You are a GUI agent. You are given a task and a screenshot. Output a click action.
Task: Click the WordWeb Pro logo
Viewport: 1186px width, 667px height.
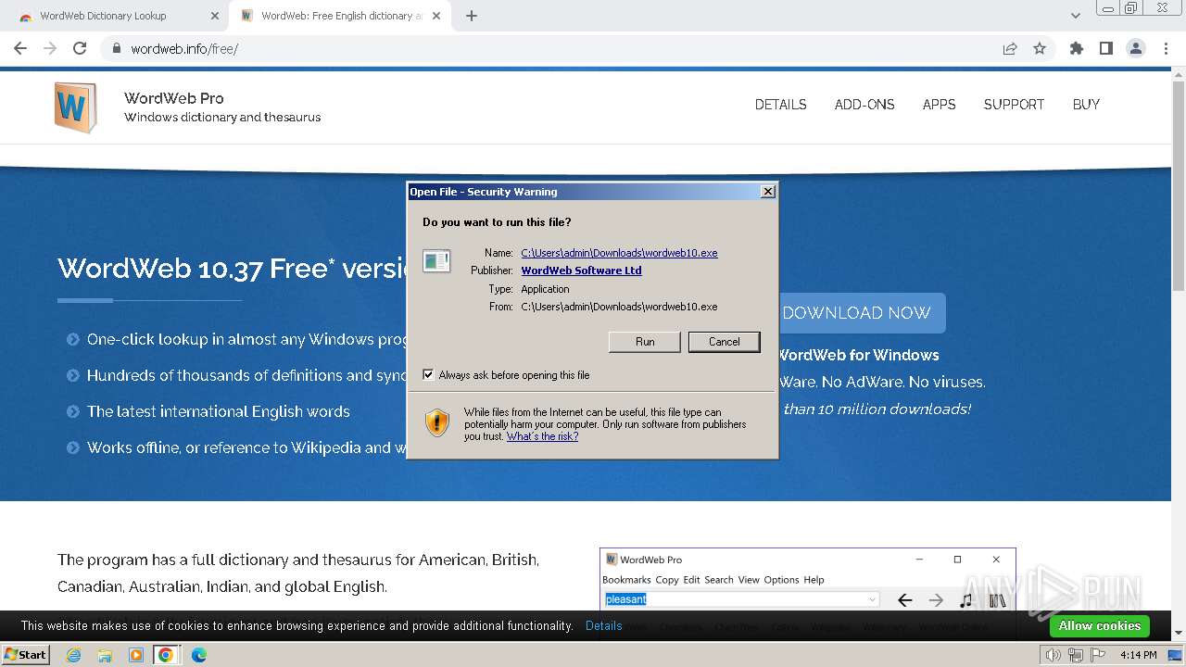(x=75, y=107)
